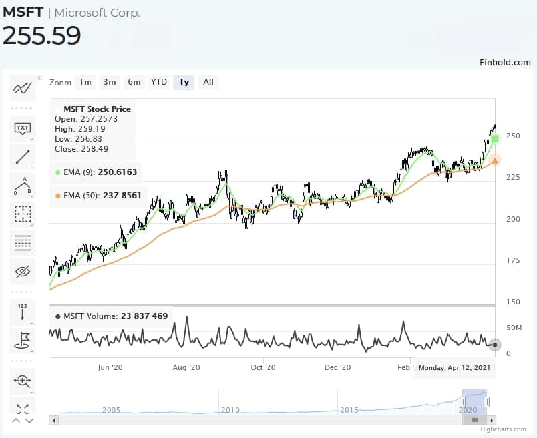Click the navigator scrollbar right arrow
The width and height of the screenshot is (537, 438).
(x=492, y=420)
